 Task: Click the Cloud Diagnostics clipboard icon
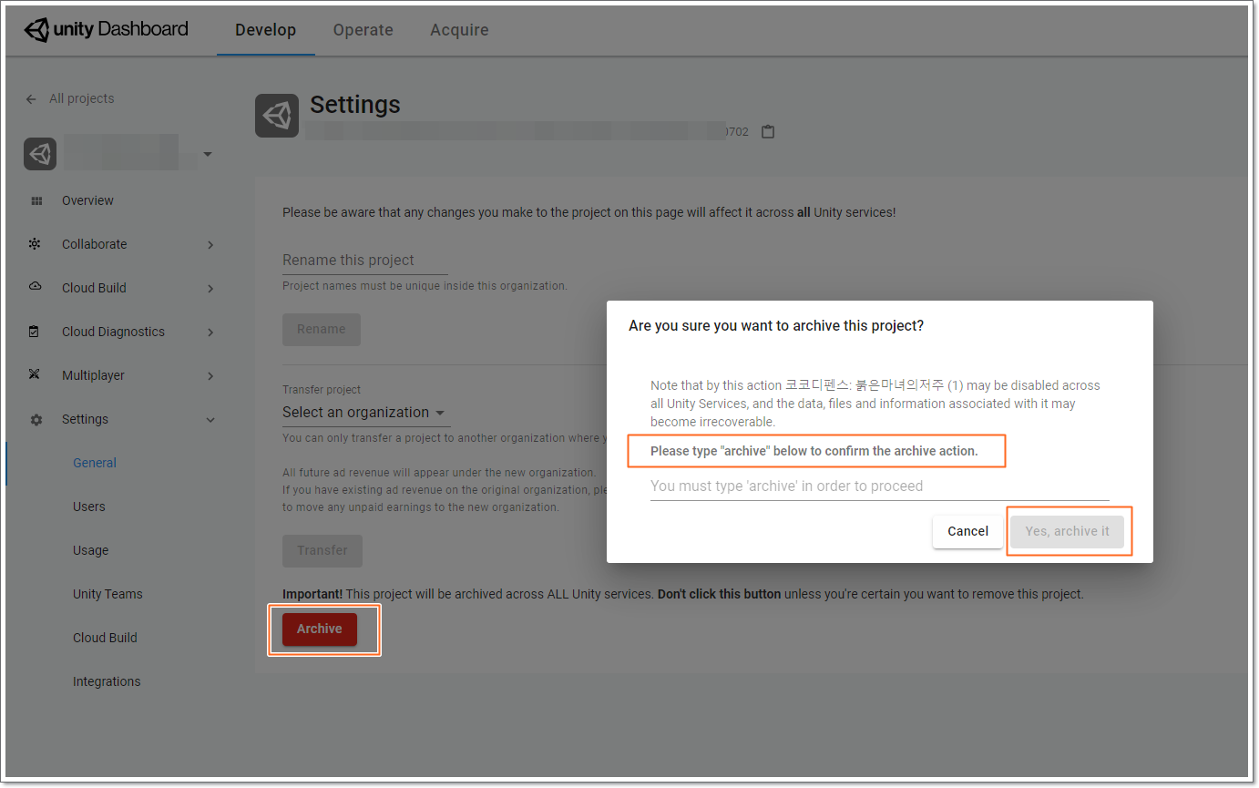coord(35,332)
